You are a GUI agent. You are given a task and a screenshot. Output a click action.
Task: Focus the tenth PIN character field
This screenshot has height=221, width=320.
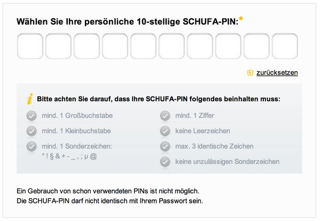[285, 46]
